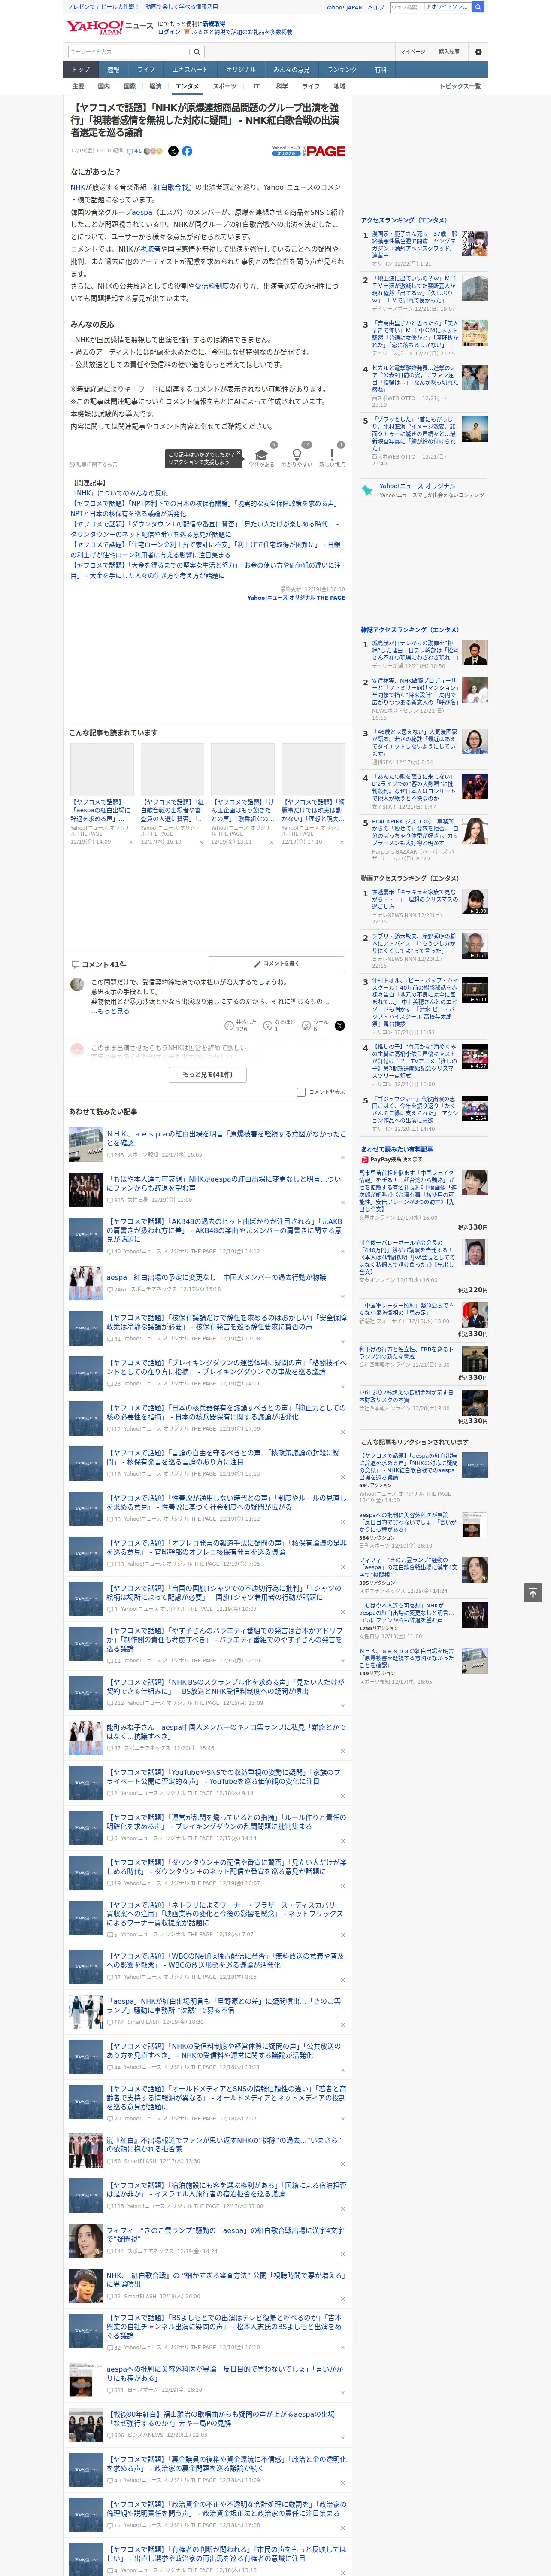
Task: Click ヘルプ link at top
Action: click(x=376, y=7)
